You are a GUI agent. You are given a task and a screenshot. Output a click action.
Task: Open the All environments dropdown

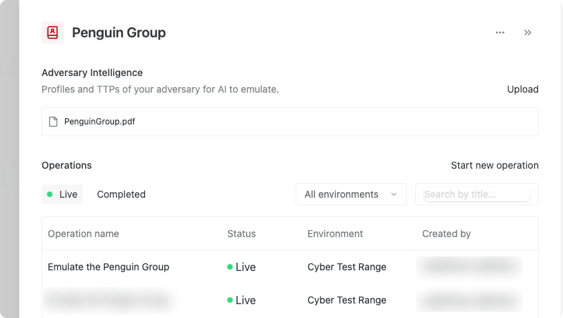pyautogui.click(x=350, y=194)
